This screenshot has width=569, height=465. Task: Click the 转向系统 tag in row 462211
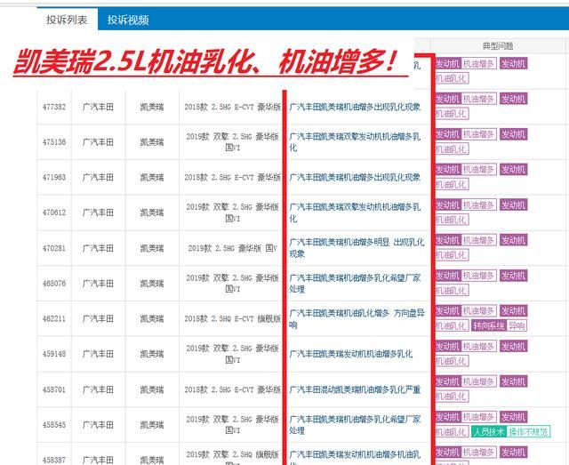pos(488,326)
